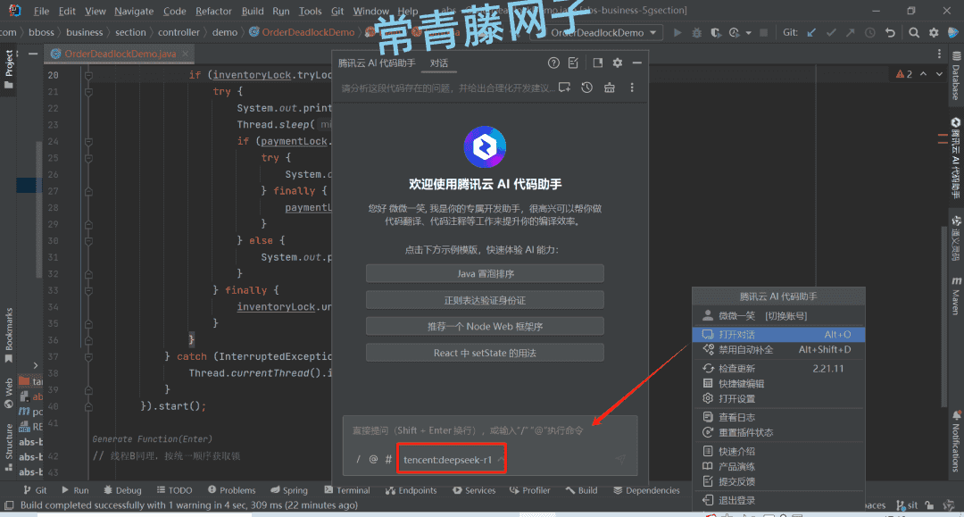Viewport: 964px width, 517px height.
Task: Send message with paper plane icon
Action: coord(620,459)
